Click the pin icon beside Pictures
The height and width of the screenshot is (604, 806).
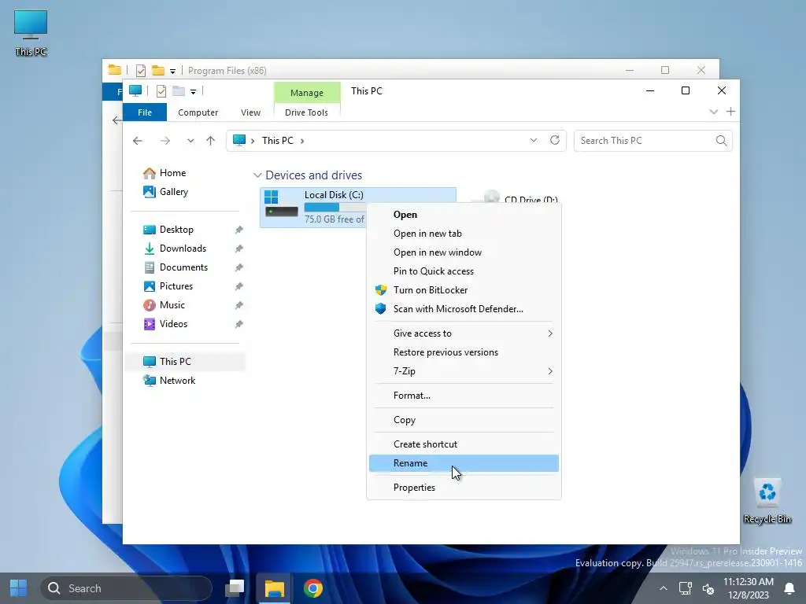[x=239, y=286]
